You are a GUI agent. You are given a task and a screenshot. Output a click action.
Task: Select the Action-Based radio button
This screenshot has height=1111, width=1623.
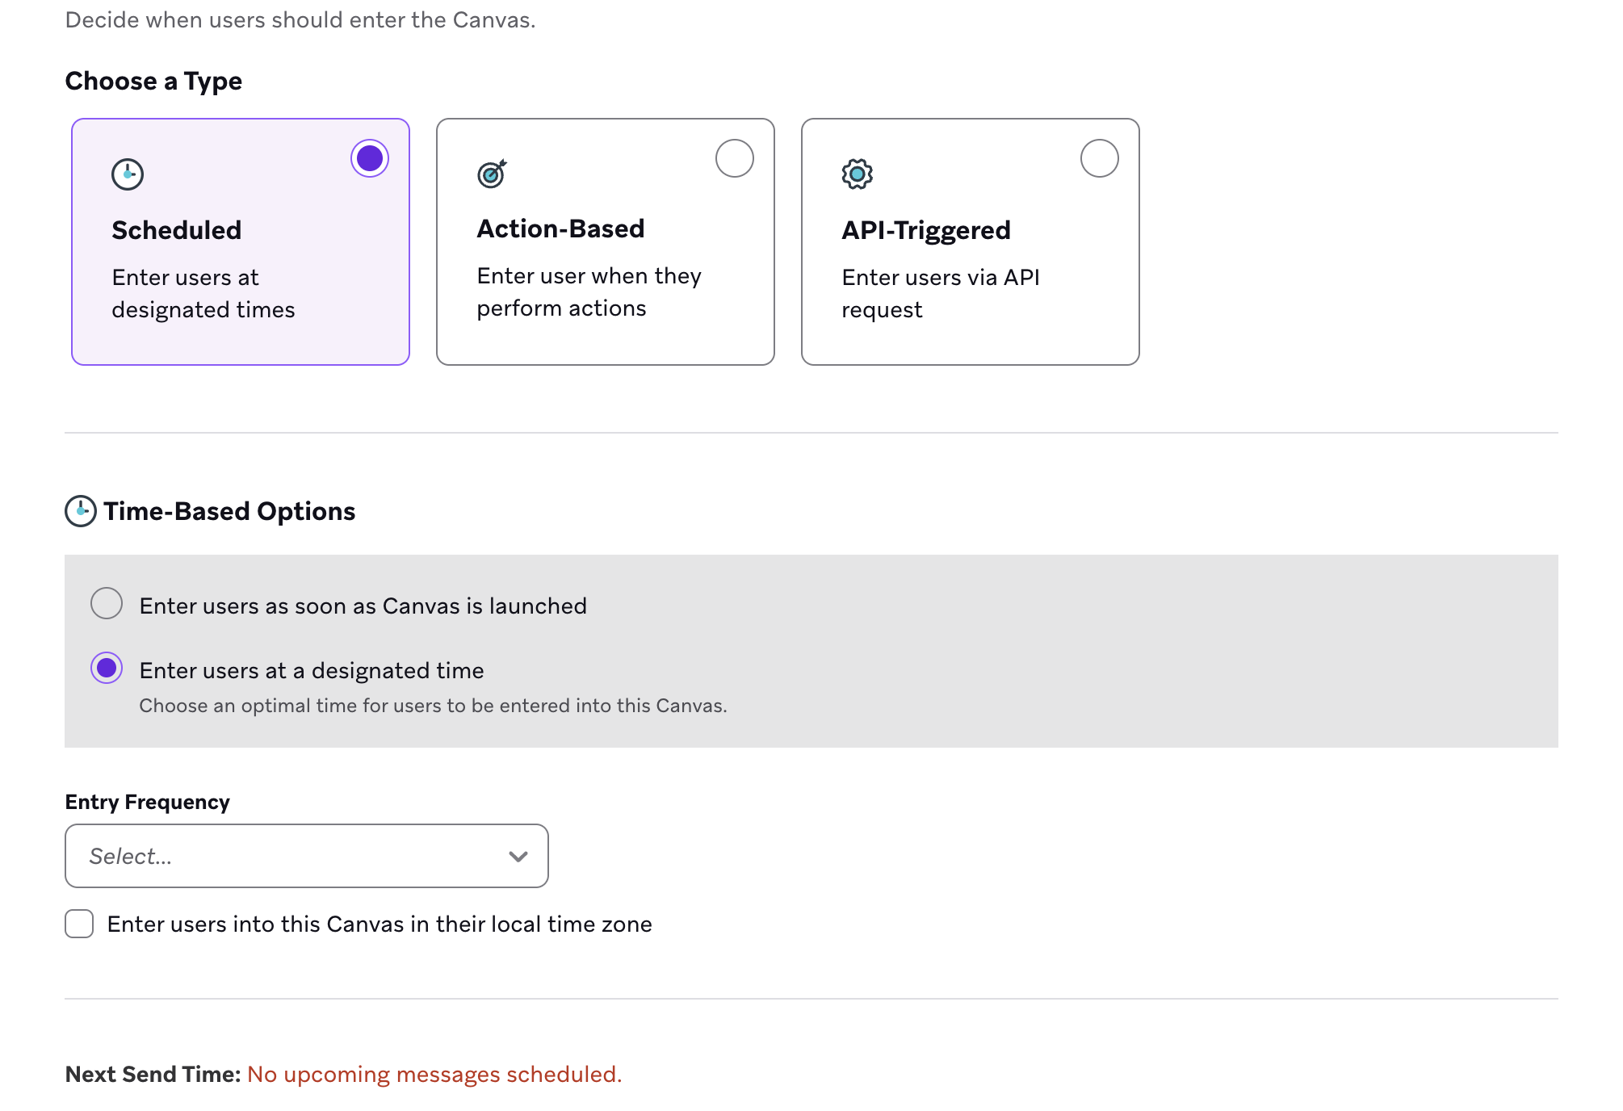coord(734,158)
